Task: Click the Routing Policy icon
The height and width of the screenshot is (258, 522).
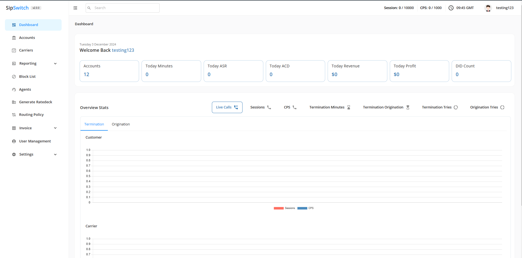Action: pyautogui.click(x=14, y=115)
